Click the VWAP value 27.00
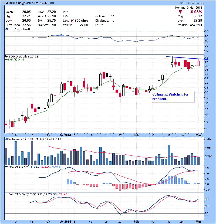Viewport: 216px width, 224px height. pos(84,25)
